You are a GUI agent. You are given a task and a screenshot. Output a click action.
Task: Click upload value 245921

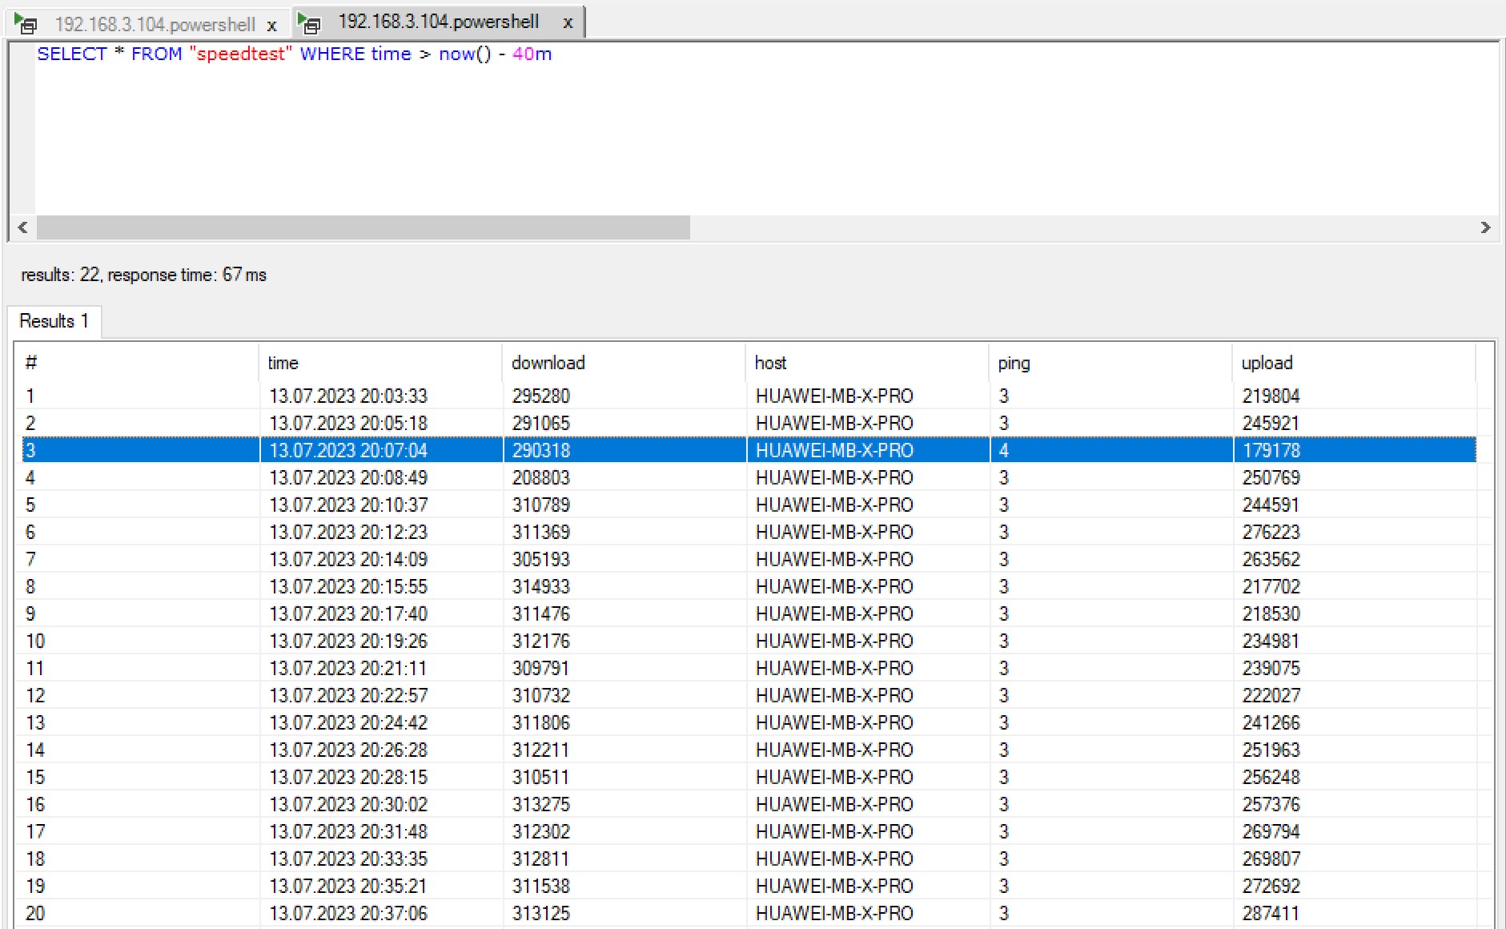[1271, 423]
